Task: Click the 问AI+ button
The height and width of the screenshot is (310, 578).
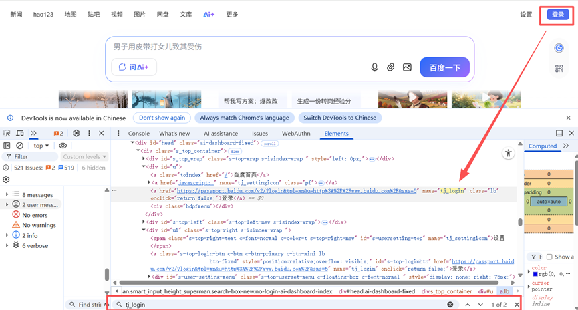Action: [134, 67]
